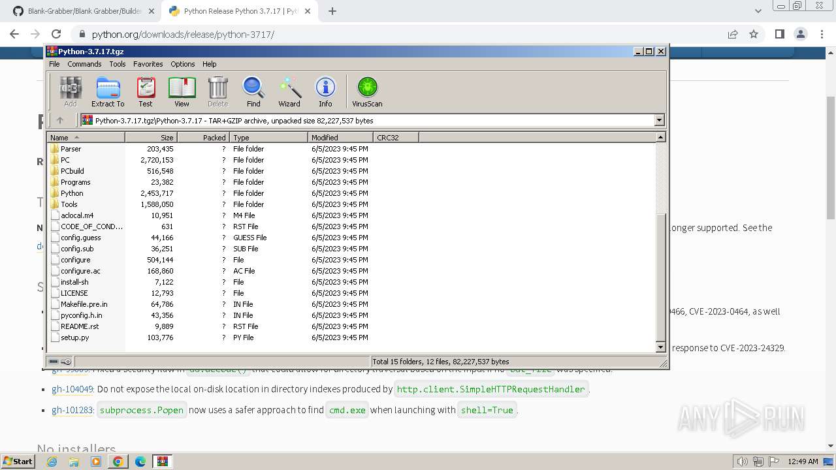Open Windows Explorer from taskbar

pyautogui.click(x=74, y=462)
